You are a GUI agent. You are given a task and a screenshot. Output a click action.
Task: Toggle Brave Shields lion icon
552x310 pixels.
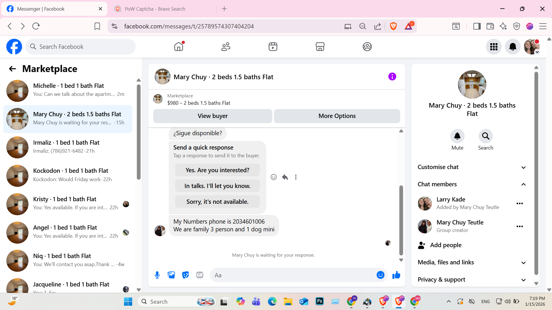tap(393, 26)
